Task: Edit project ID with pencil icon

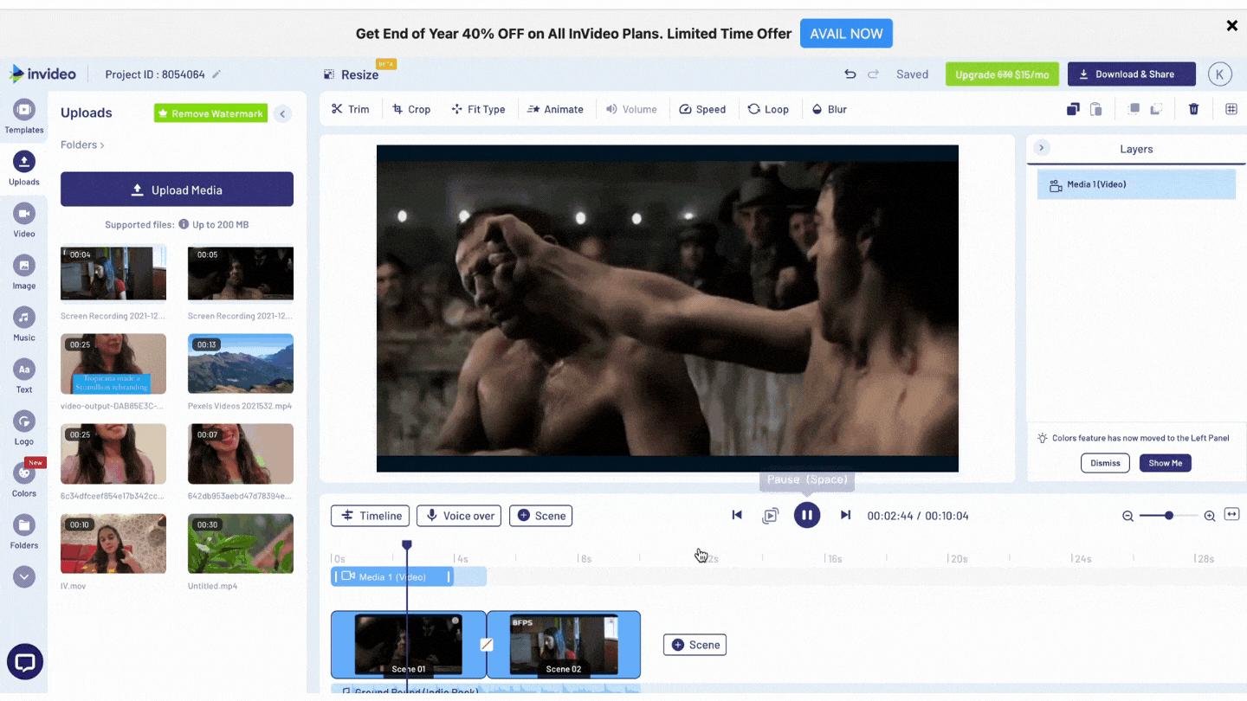Action: [x=216, y=74]
